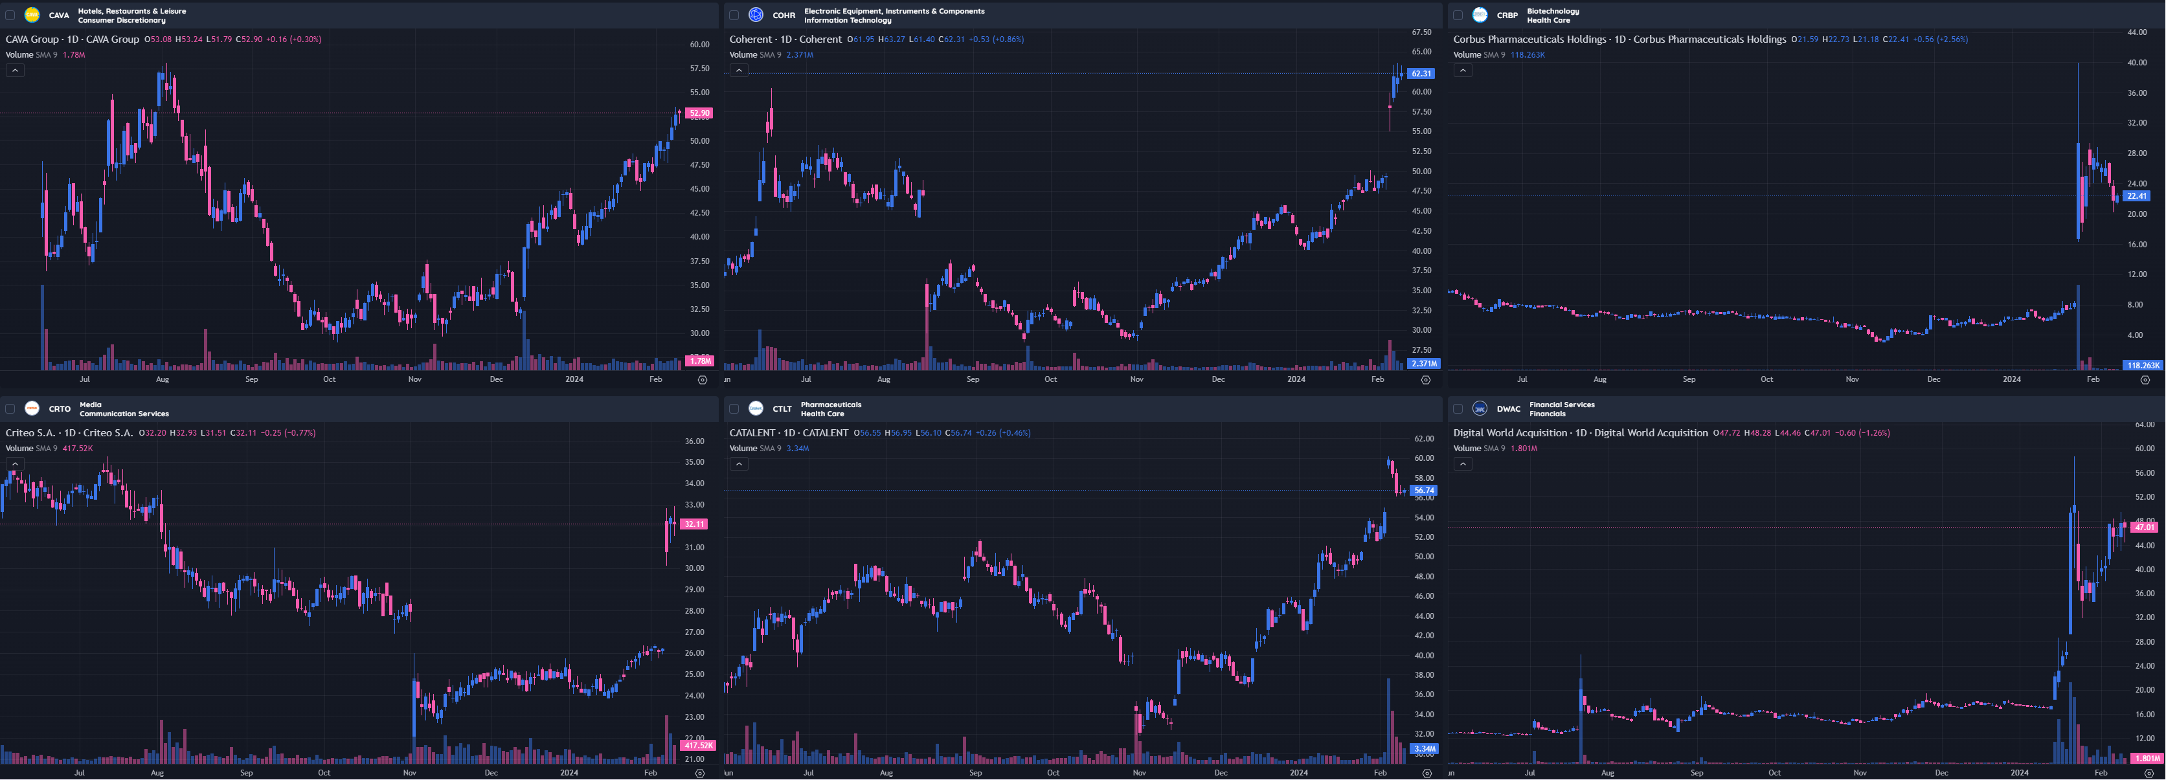Collapse the legend arrow on Coherent chart
This screenshot has height=780, width=2166.
(x=739, y=71)
